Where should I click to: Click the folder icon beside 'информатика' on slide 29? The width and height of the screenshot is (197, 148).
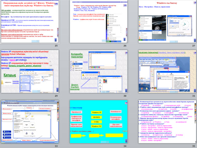[x=2, y=82]
